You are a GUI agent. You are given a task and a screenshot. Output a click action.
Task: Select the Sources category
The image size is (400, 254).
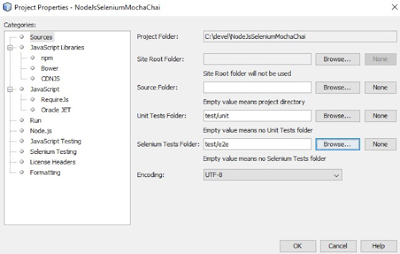coord(41,37)
